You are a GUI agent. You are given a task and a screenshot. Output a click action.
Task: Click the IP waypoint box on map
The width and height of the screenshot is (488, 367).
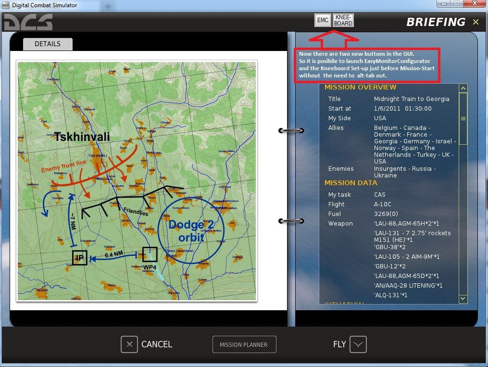[79, 258]
